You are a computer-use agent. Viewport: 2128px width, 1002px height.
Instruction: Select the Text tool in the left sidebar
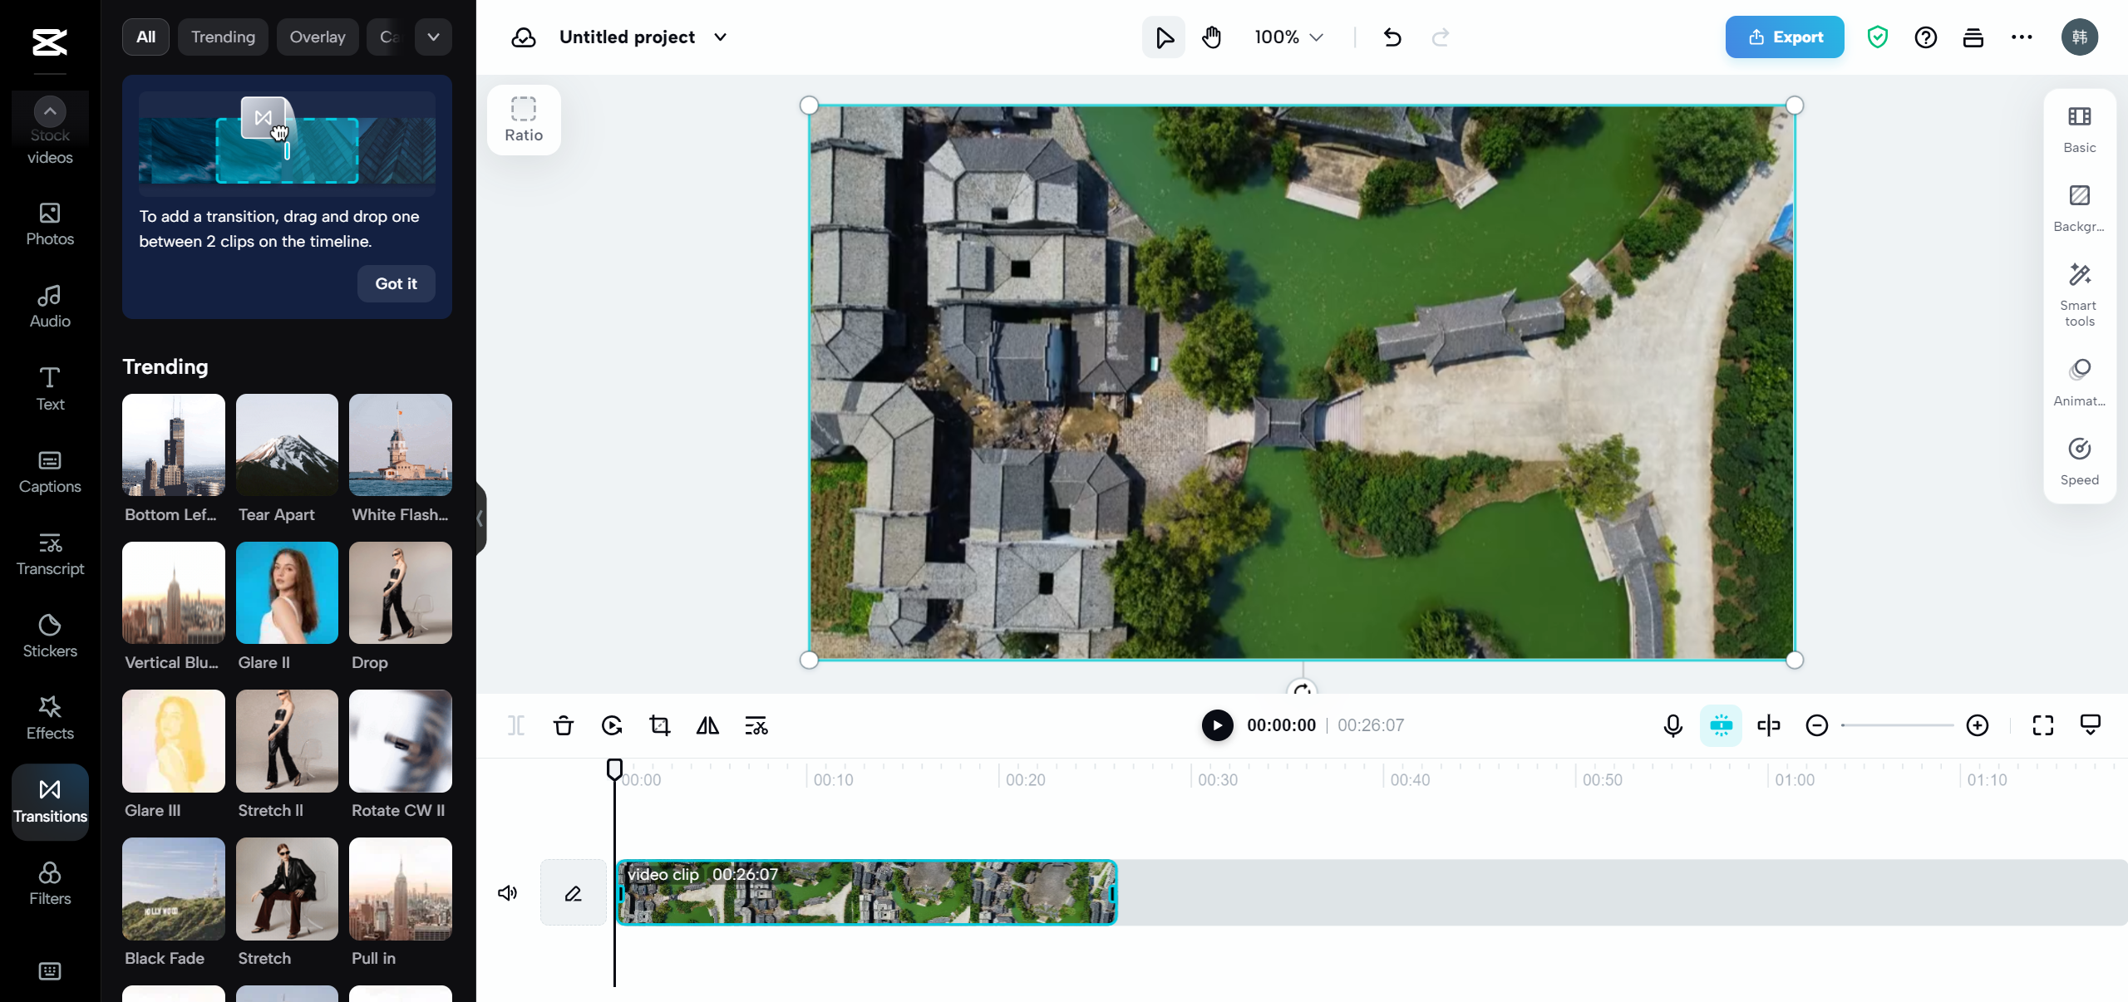49,388
